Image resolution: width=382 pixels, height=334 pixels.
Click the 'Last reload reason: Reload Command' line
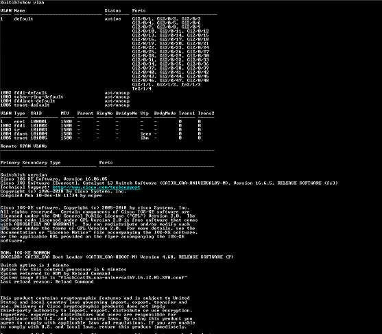coord(47,282)
